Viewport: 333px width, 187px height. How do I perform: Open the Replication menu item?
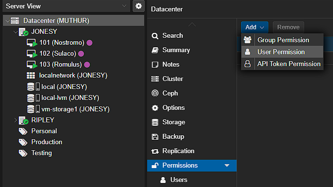click(192, 151)
